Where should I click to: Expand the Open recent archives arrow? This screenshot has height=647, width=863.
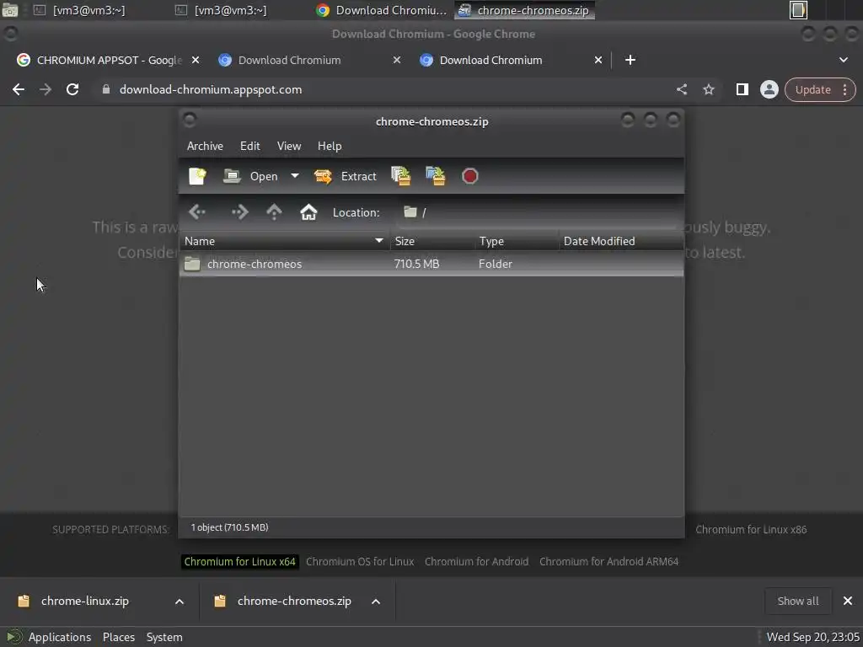coord(295,176)
